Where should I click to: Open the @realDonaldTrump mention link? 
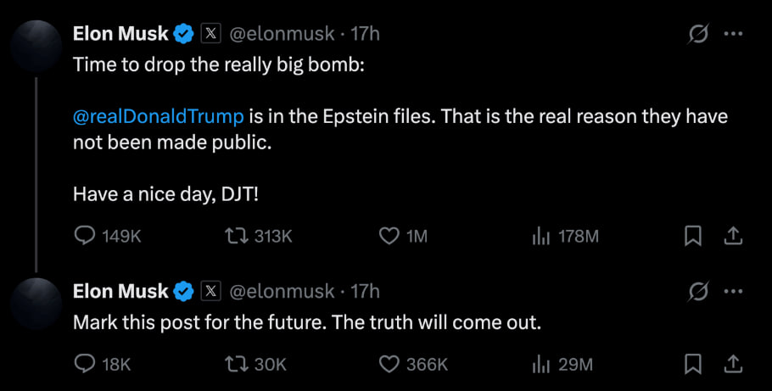pos(159,116)
